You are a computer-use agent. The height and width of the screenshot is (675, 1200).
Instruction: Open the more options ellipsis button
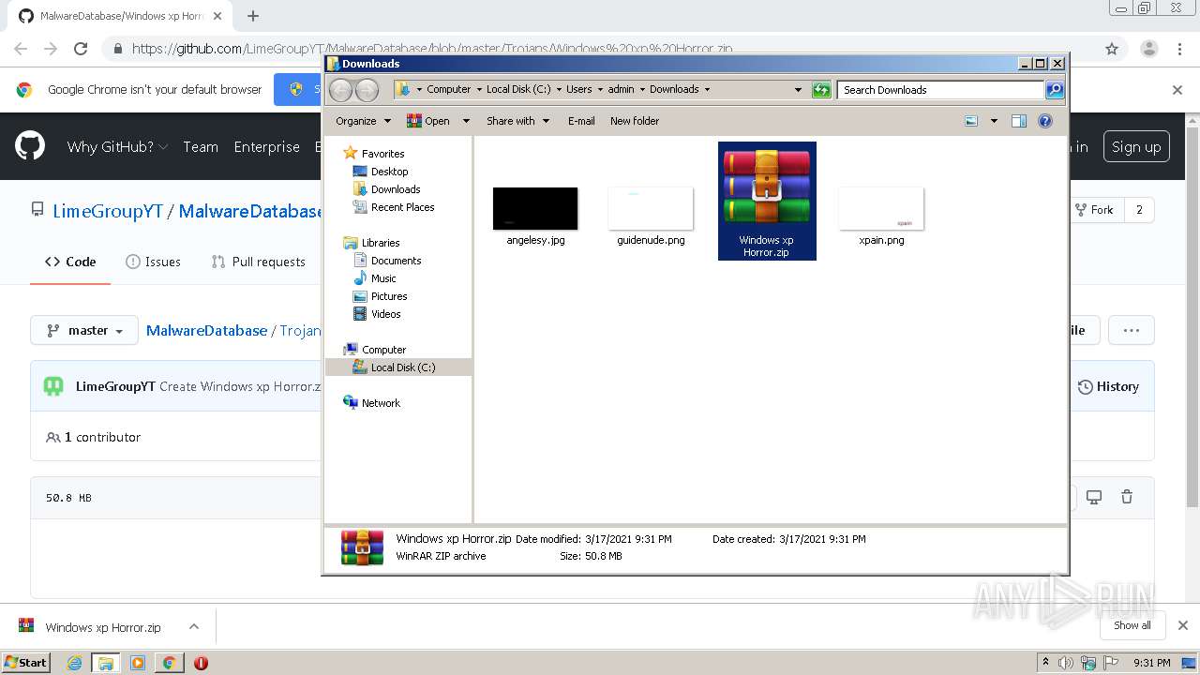[1131, 330]
